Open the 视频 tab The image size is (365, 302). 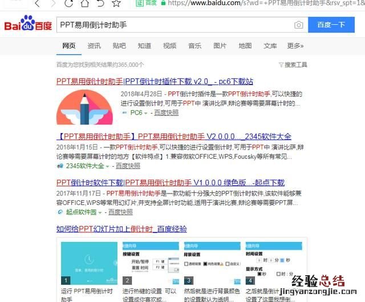coord(169,46)
